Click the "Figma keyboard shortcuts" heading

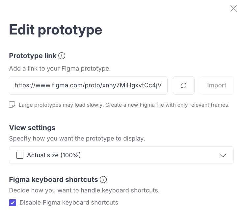(x=53, y=180)
